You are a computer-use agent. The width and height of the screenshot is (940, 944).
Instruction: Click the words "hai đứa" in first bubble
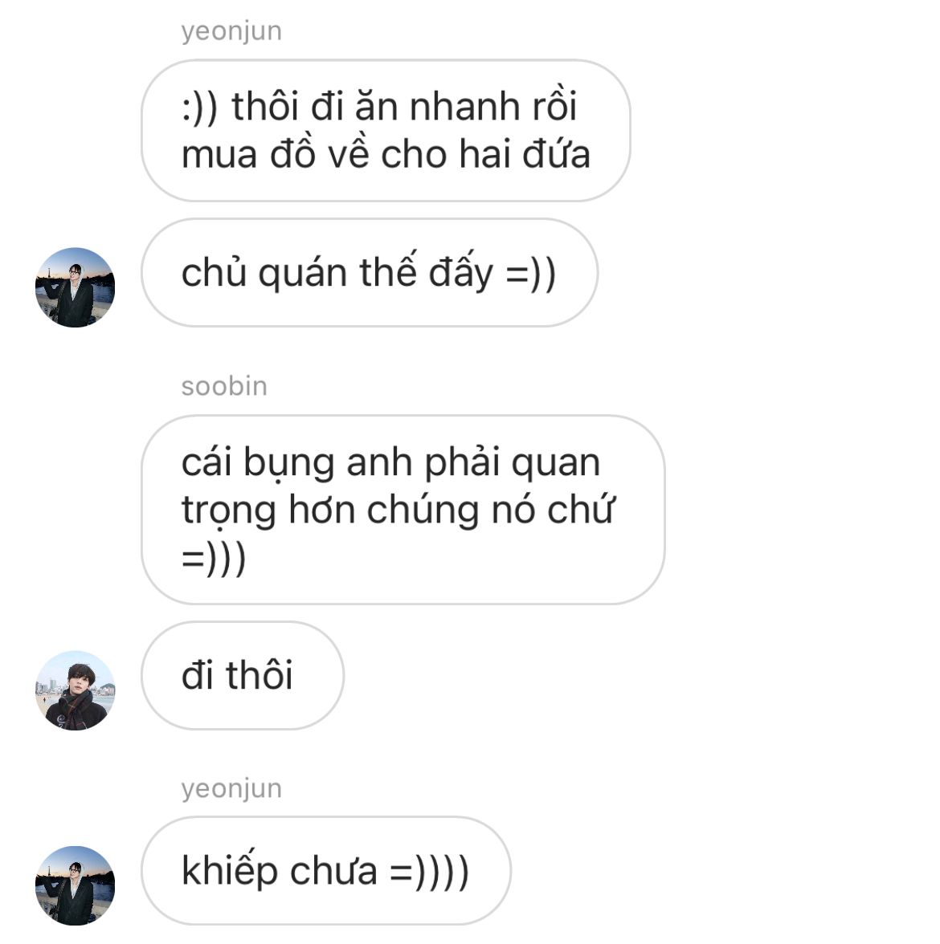pyautogui.click(x=524, y=154)
